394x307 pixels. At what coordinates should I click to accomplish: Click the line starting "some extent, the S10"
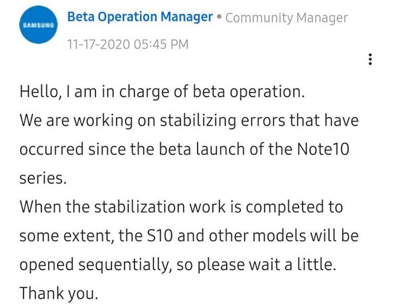pos(189,236)
